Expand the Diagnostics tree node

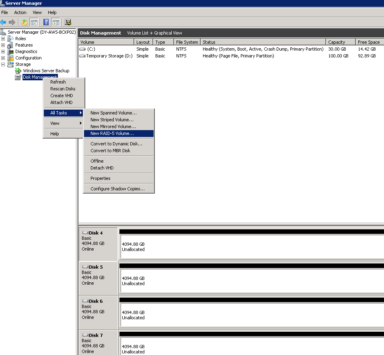3,51
